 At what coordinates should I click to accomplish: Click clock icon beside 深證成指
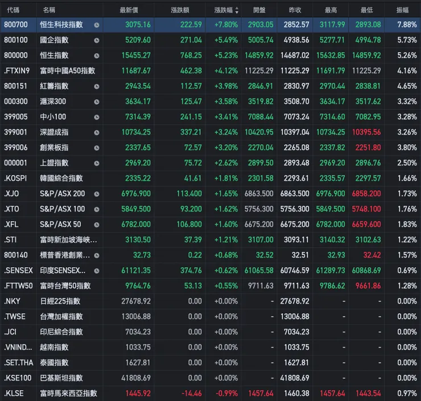point(97,133)
